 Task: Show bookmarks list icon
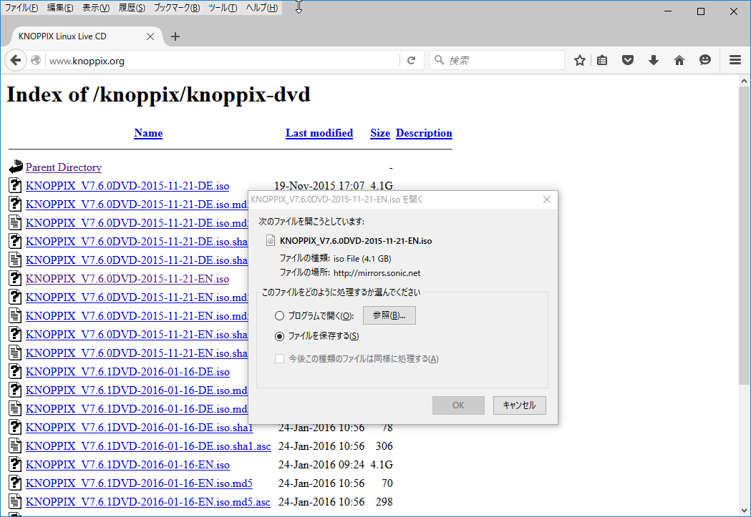[x=602, y=60]
